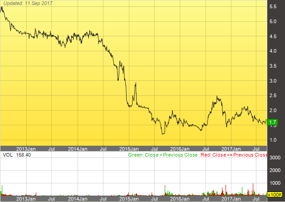The height and width of the screenshot is (202, 285).
Task: Click the 5.5 price axis label
Action: coord(274,7)
